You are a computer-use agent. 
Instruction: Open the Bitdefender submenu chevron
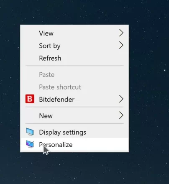coord(121,99)
